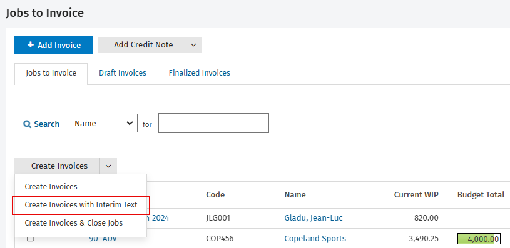Open the Add Credit Note dropdown arrow

(193, 45)
